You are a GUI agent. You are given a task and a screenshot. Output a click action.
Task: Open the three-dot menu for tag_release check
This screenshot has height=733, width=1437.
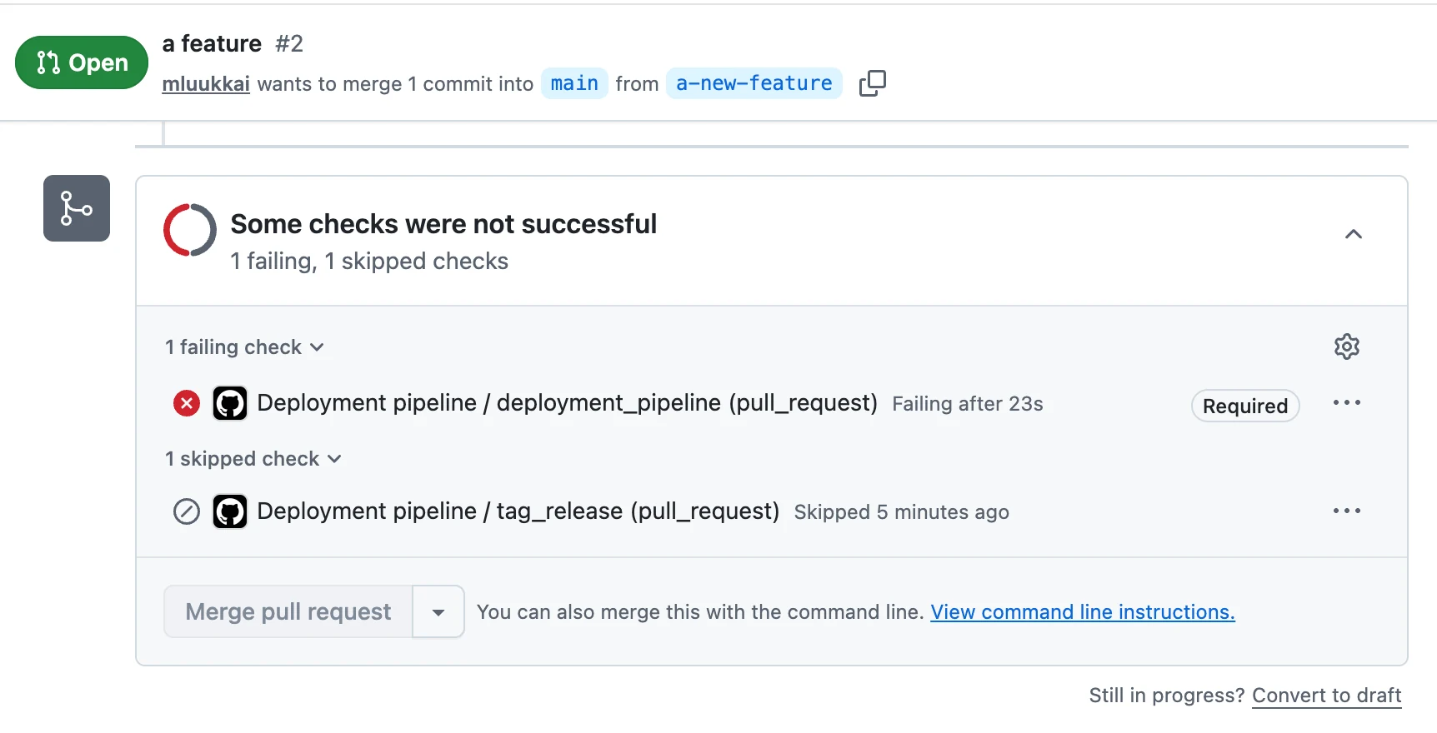tap(1347, 511)
